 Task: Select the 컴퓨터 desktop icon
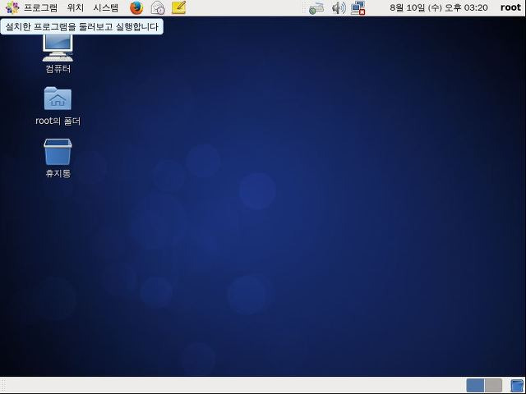tap(58, 53)
